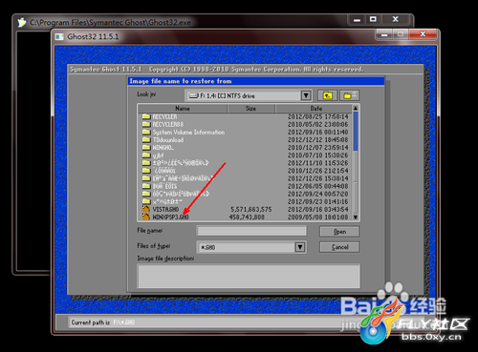This screenshot has width=478, height=352.
Task: Select folder icon dated 2012/09/24
Action: point(146,194)
